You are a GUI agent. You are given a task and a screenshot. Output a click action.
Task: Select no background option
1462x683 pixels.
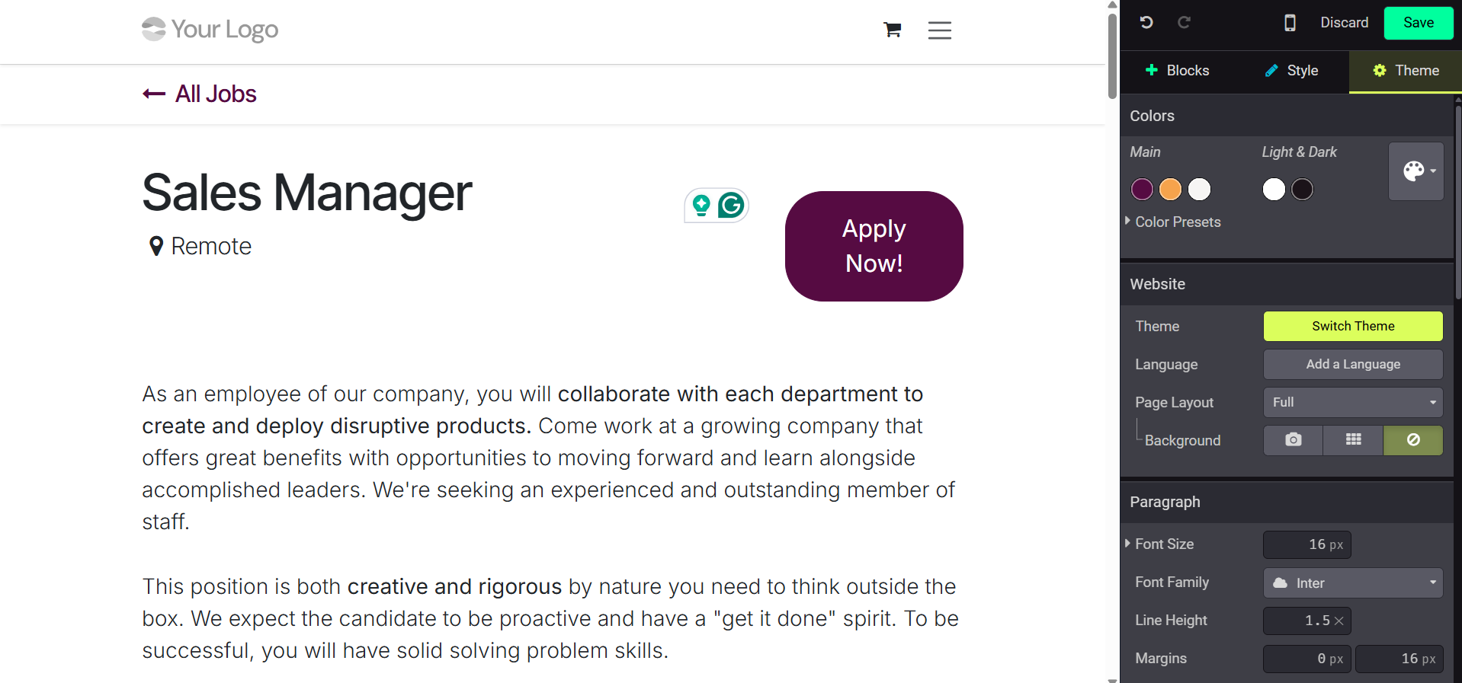coord(1412,440)
